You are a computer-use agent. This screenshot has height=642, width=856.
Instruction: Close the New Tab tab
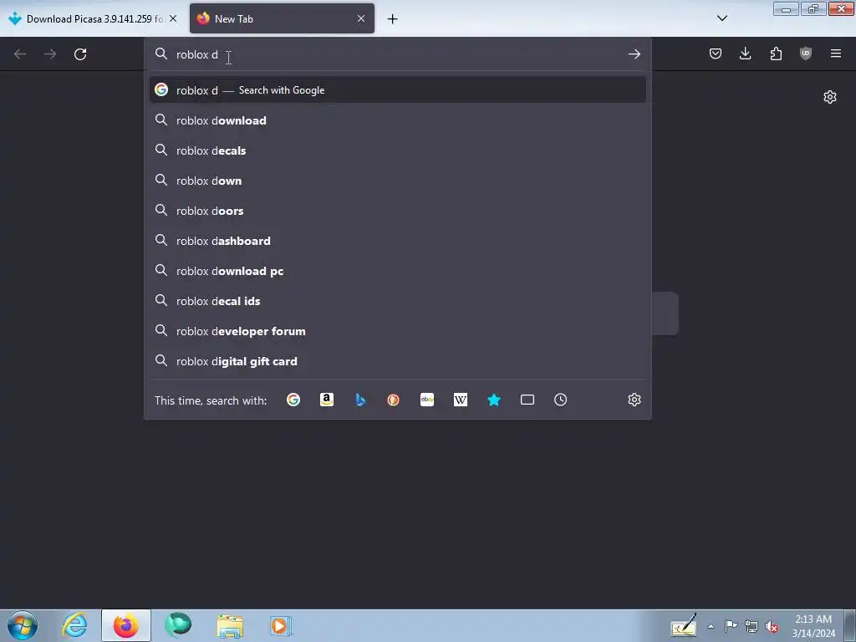tap(361, 18)
